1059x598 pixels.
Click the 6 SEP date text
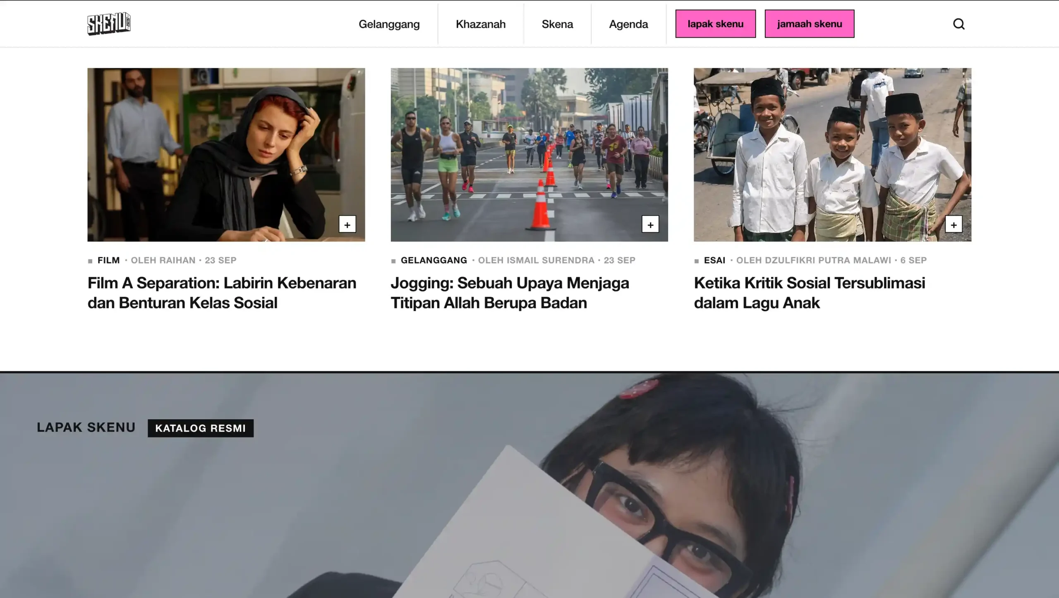913,260
